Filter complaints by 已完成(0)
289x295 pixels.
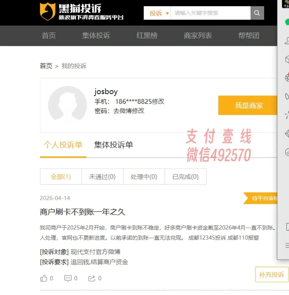point(186,177)
